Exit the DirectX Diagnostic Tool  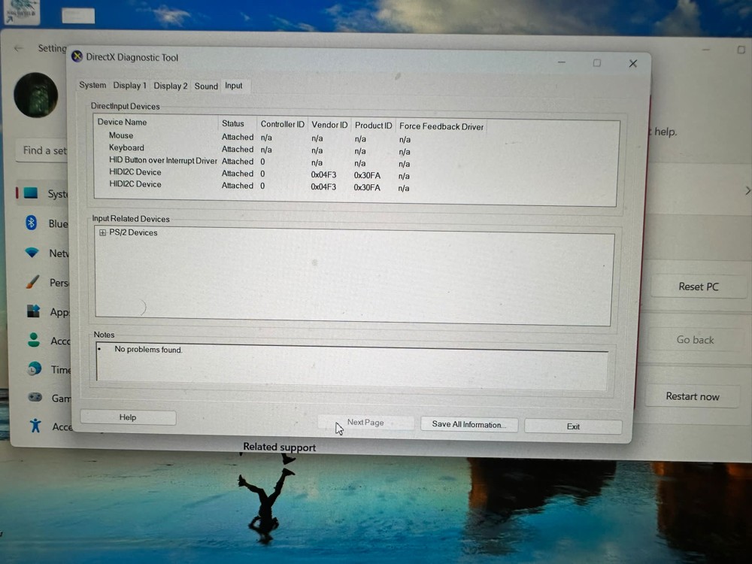point(573,426)
